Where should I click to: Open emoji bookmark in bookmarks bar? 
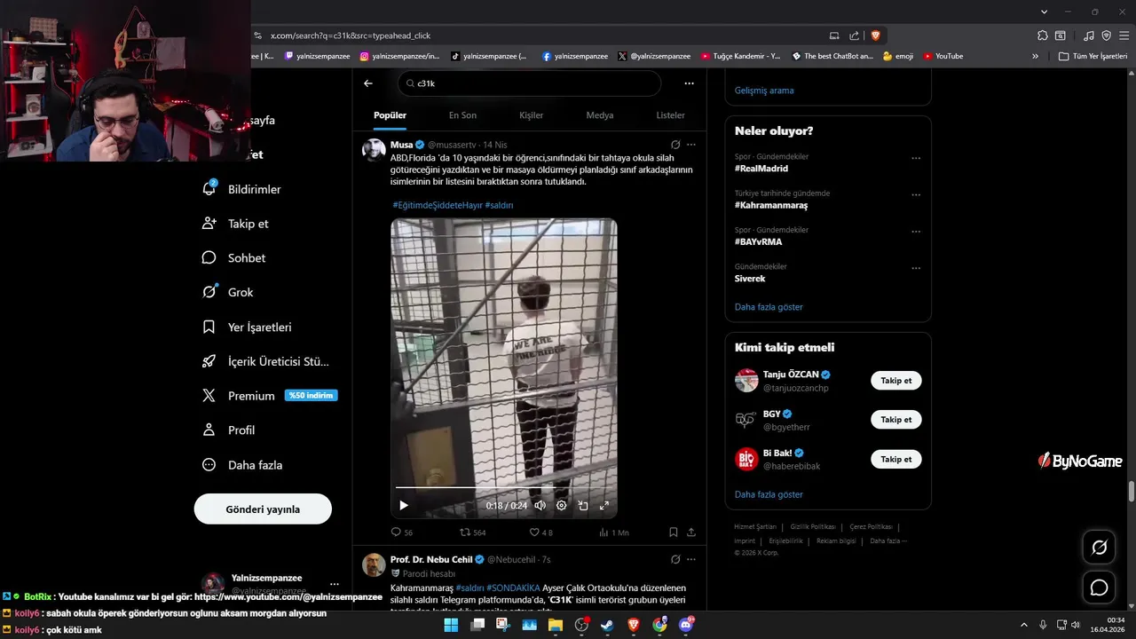(898, 56)
